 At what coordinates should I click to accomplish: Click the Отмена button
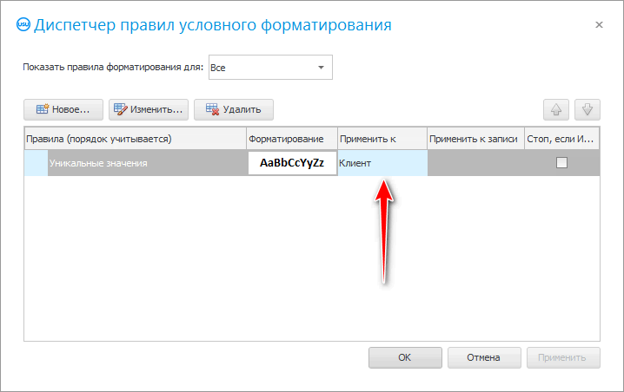[484, 358]
